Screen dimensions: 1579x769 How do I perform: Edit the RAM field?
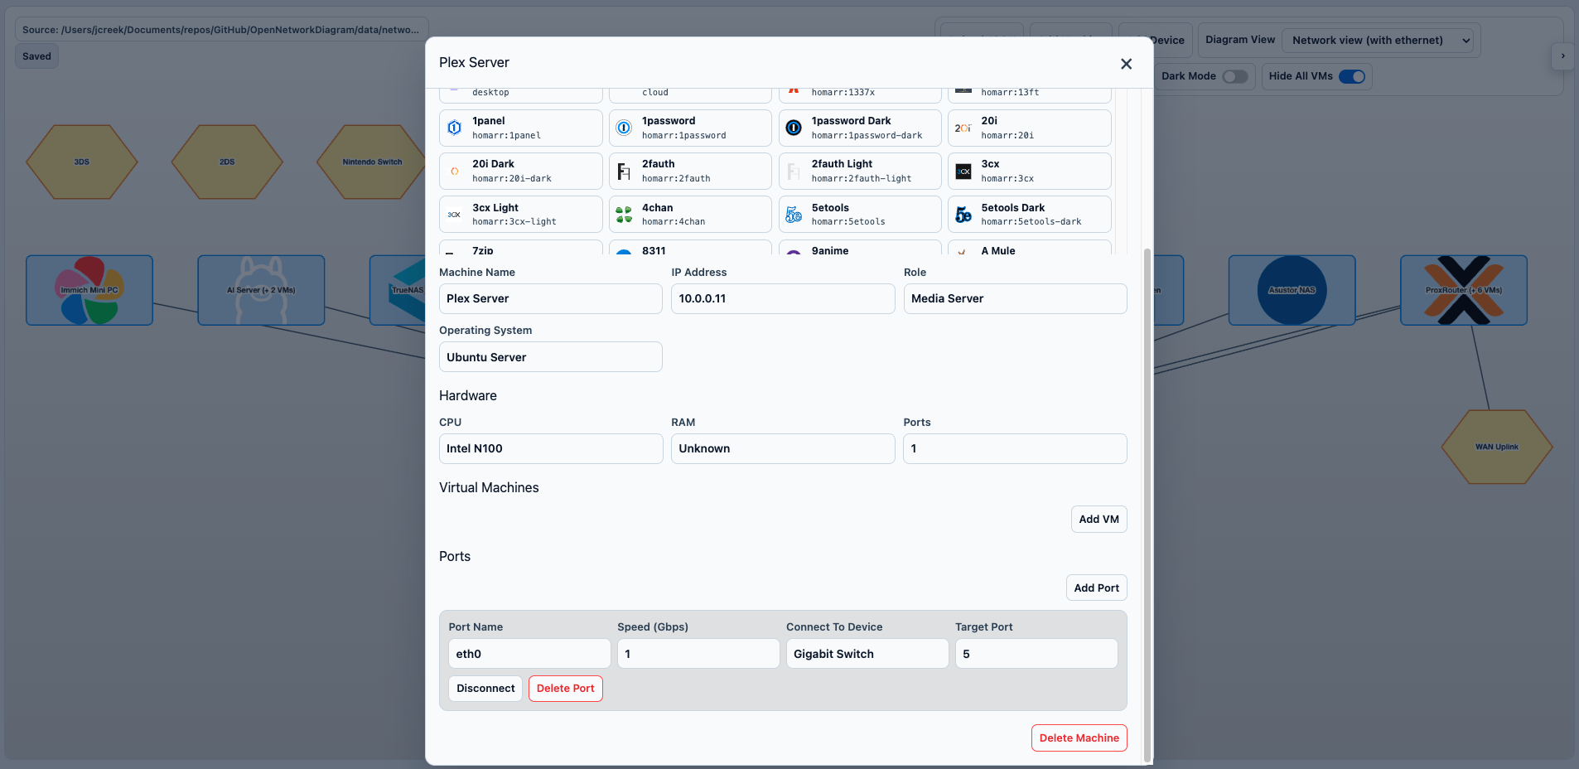(783, 448)
